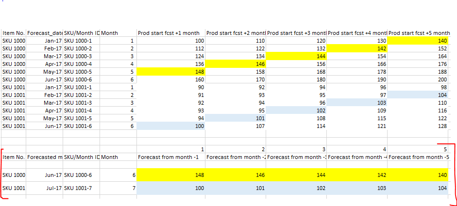Viewport: 457px width, 206px height.
Task: Click the SKU 1000-4 ID cell
Action: click(81, 64)
